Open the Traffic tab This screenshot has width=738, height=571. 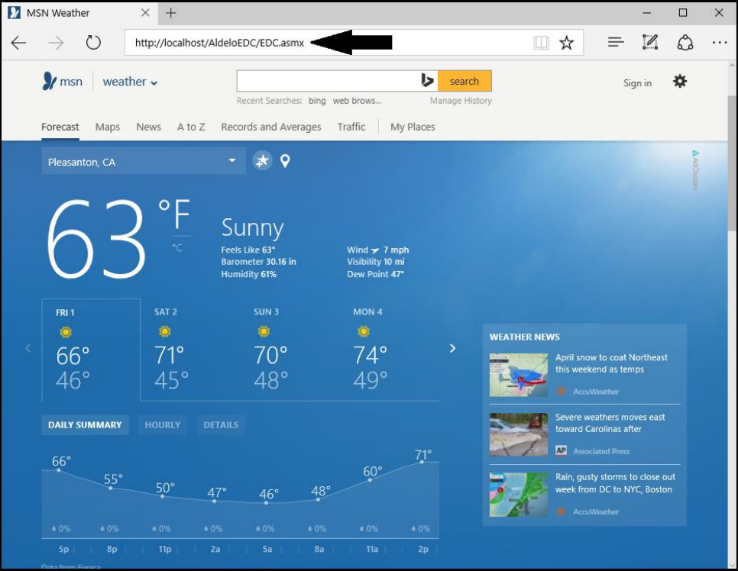(x=351, y=127)
